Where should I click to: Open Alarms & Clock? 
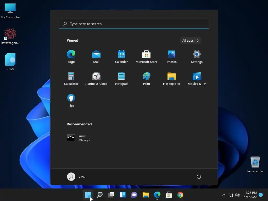(96, 79)
